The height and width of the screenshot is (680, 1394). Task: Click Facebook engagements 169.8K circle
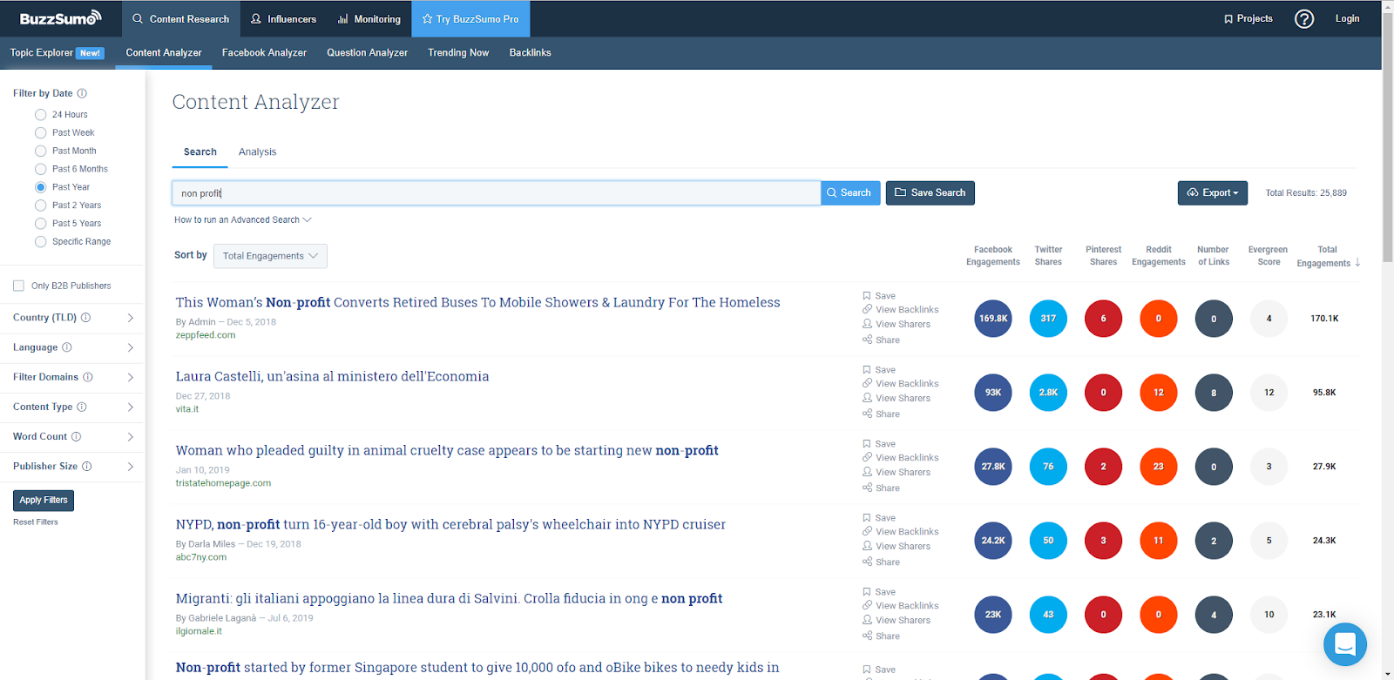point(993,319)
